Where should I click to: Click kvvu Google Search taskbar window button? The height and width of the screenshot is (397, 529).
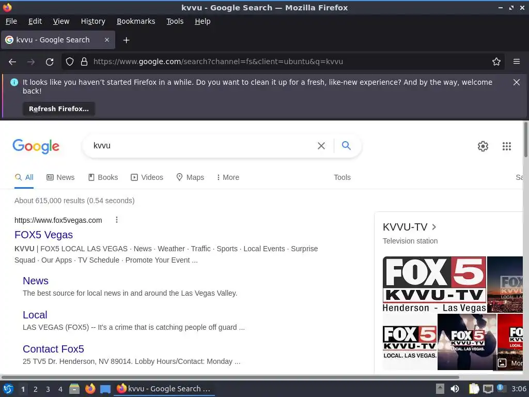click(165, 389)
